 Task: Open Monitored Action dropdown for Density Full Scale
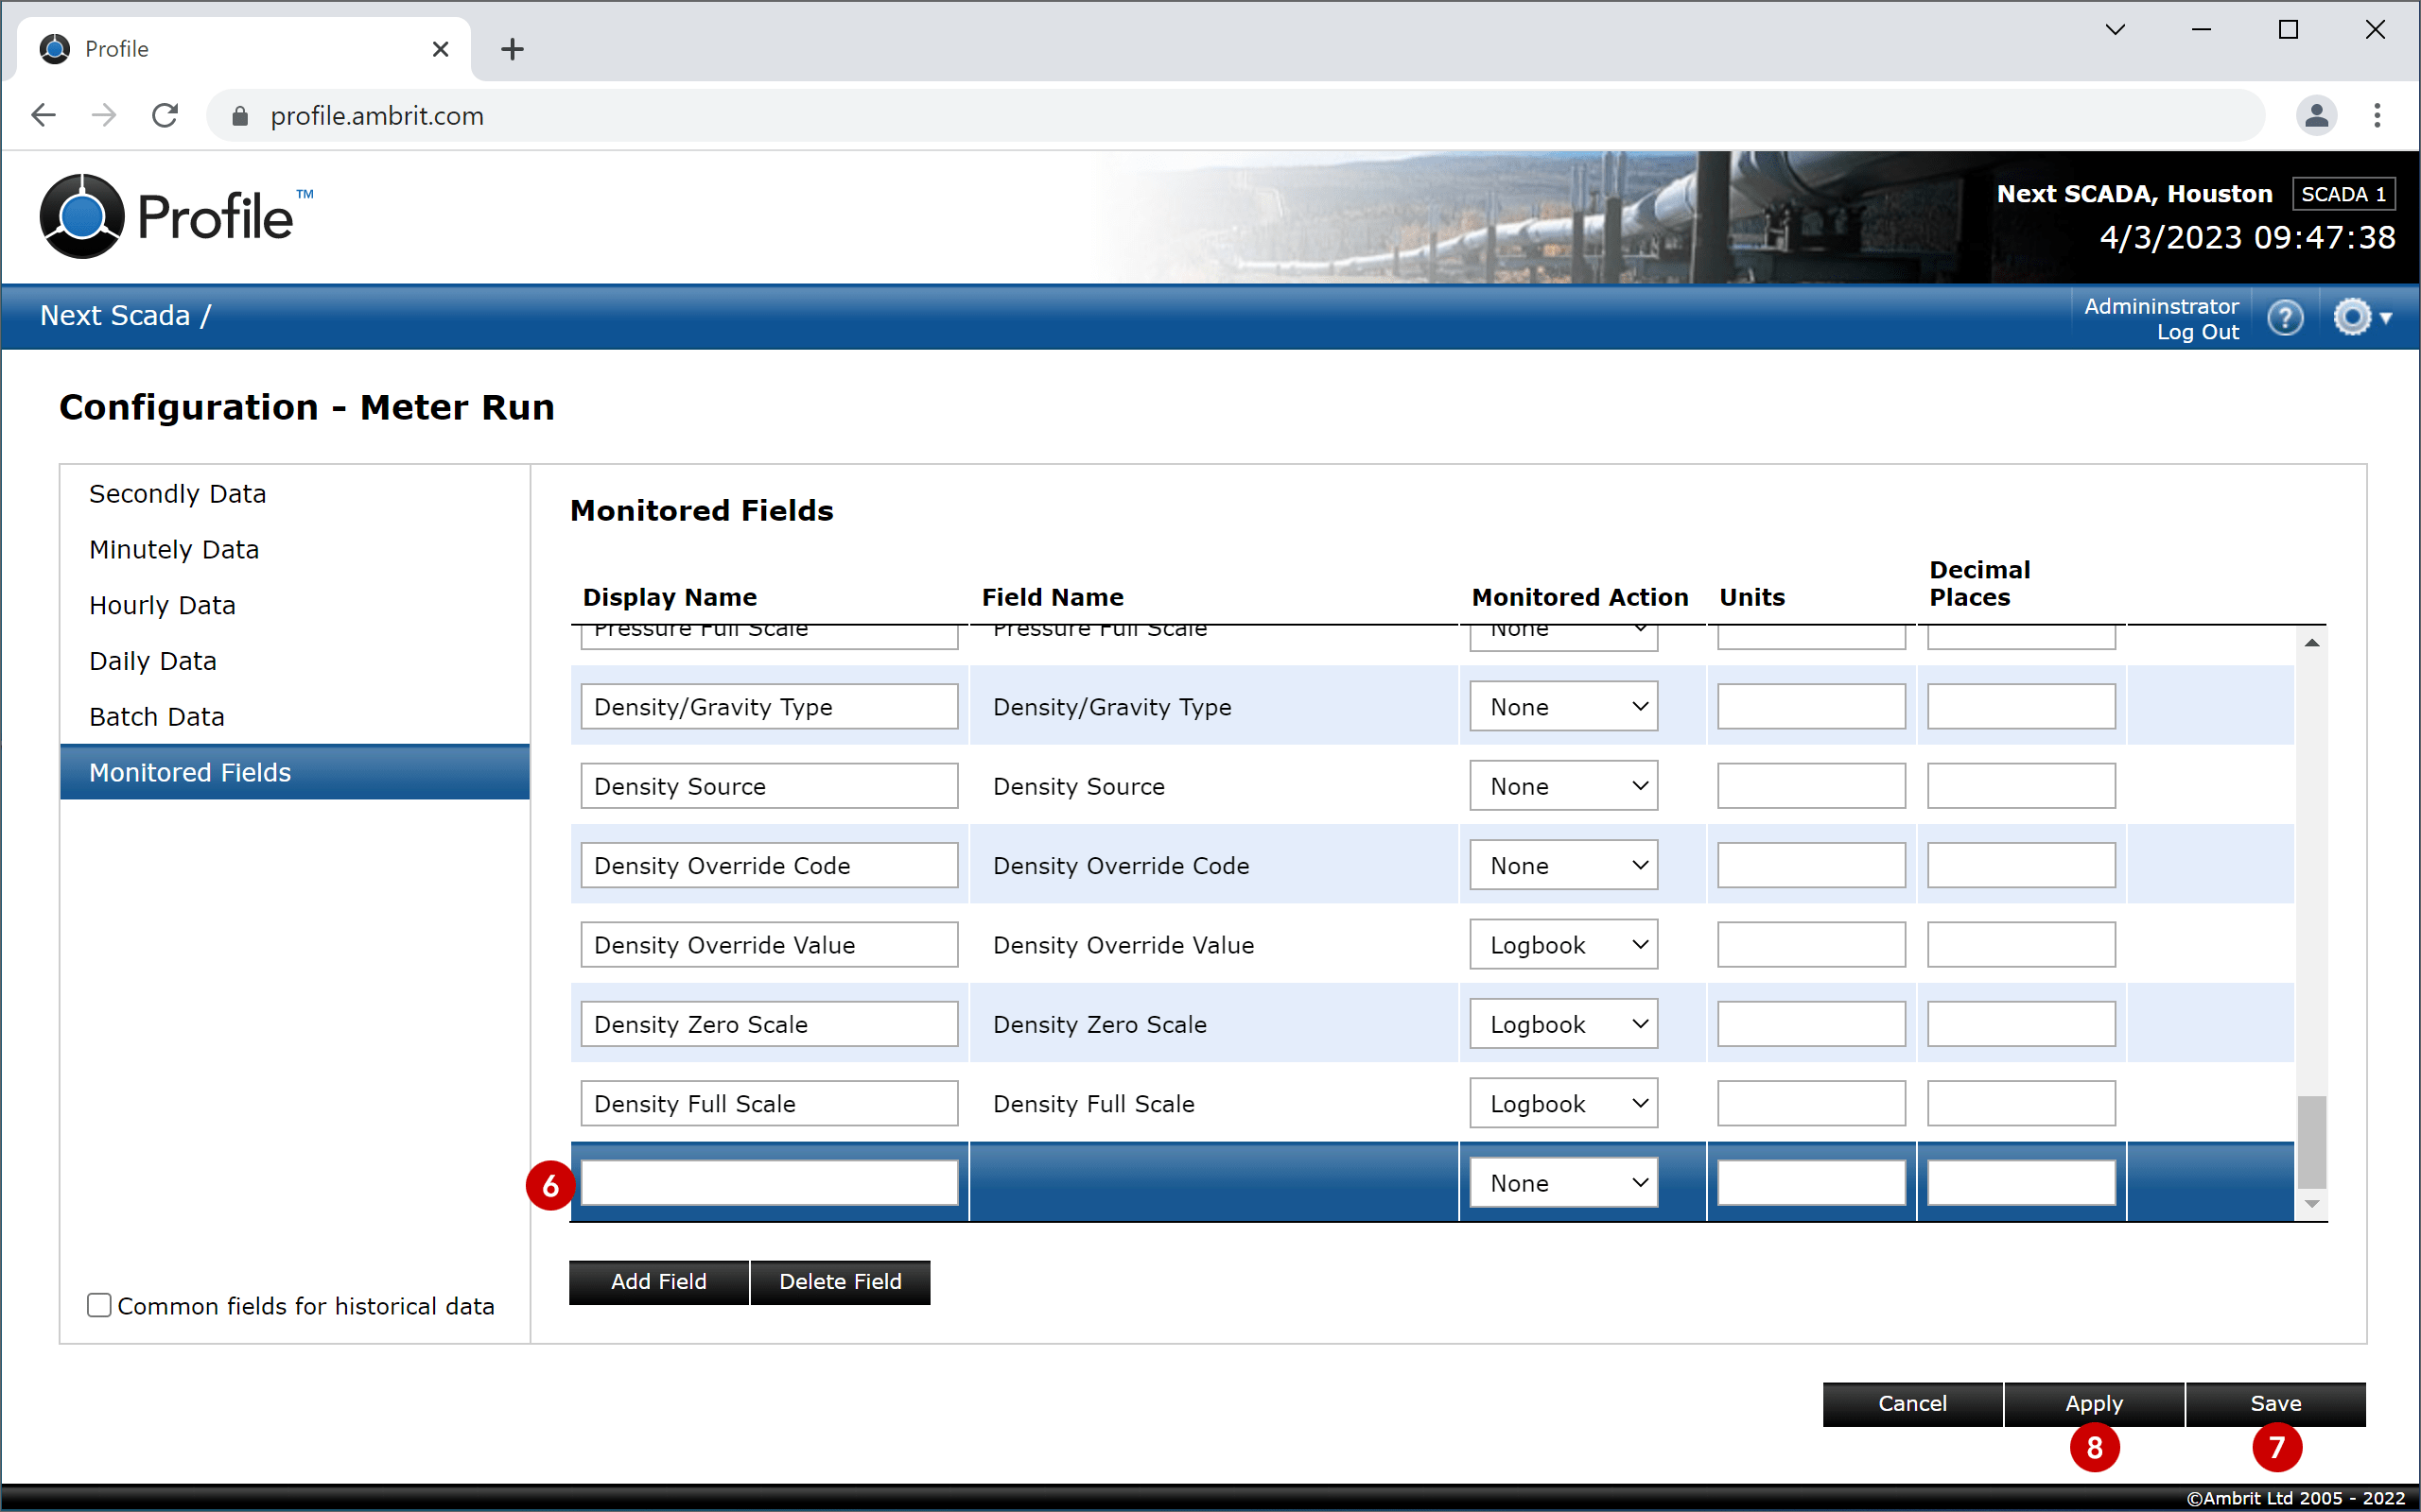(x=1562, y=1103)
